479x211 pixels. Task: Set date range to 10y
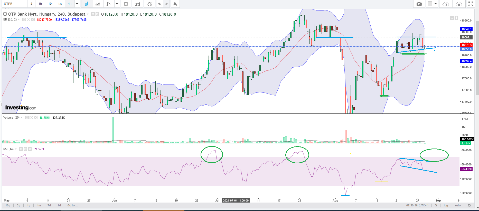(x=8, y=205)
